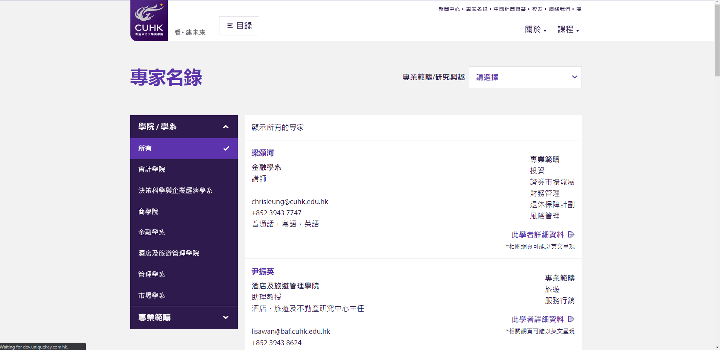Switch language via 簡 link
This screenshot has width=720, height=350.
578,9
